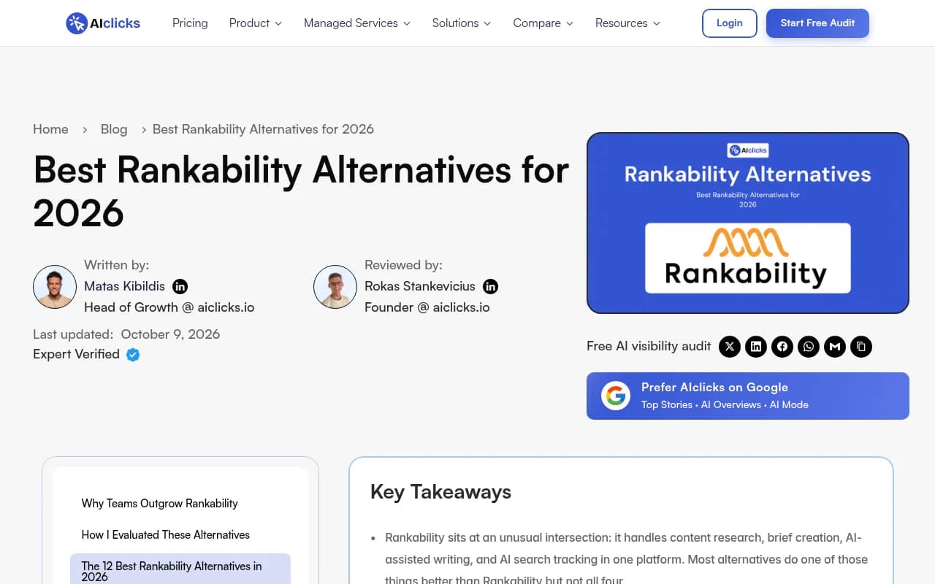Jump to How I Evaluated These Alternatives
The image size is (935, 584).
(166, 535)
